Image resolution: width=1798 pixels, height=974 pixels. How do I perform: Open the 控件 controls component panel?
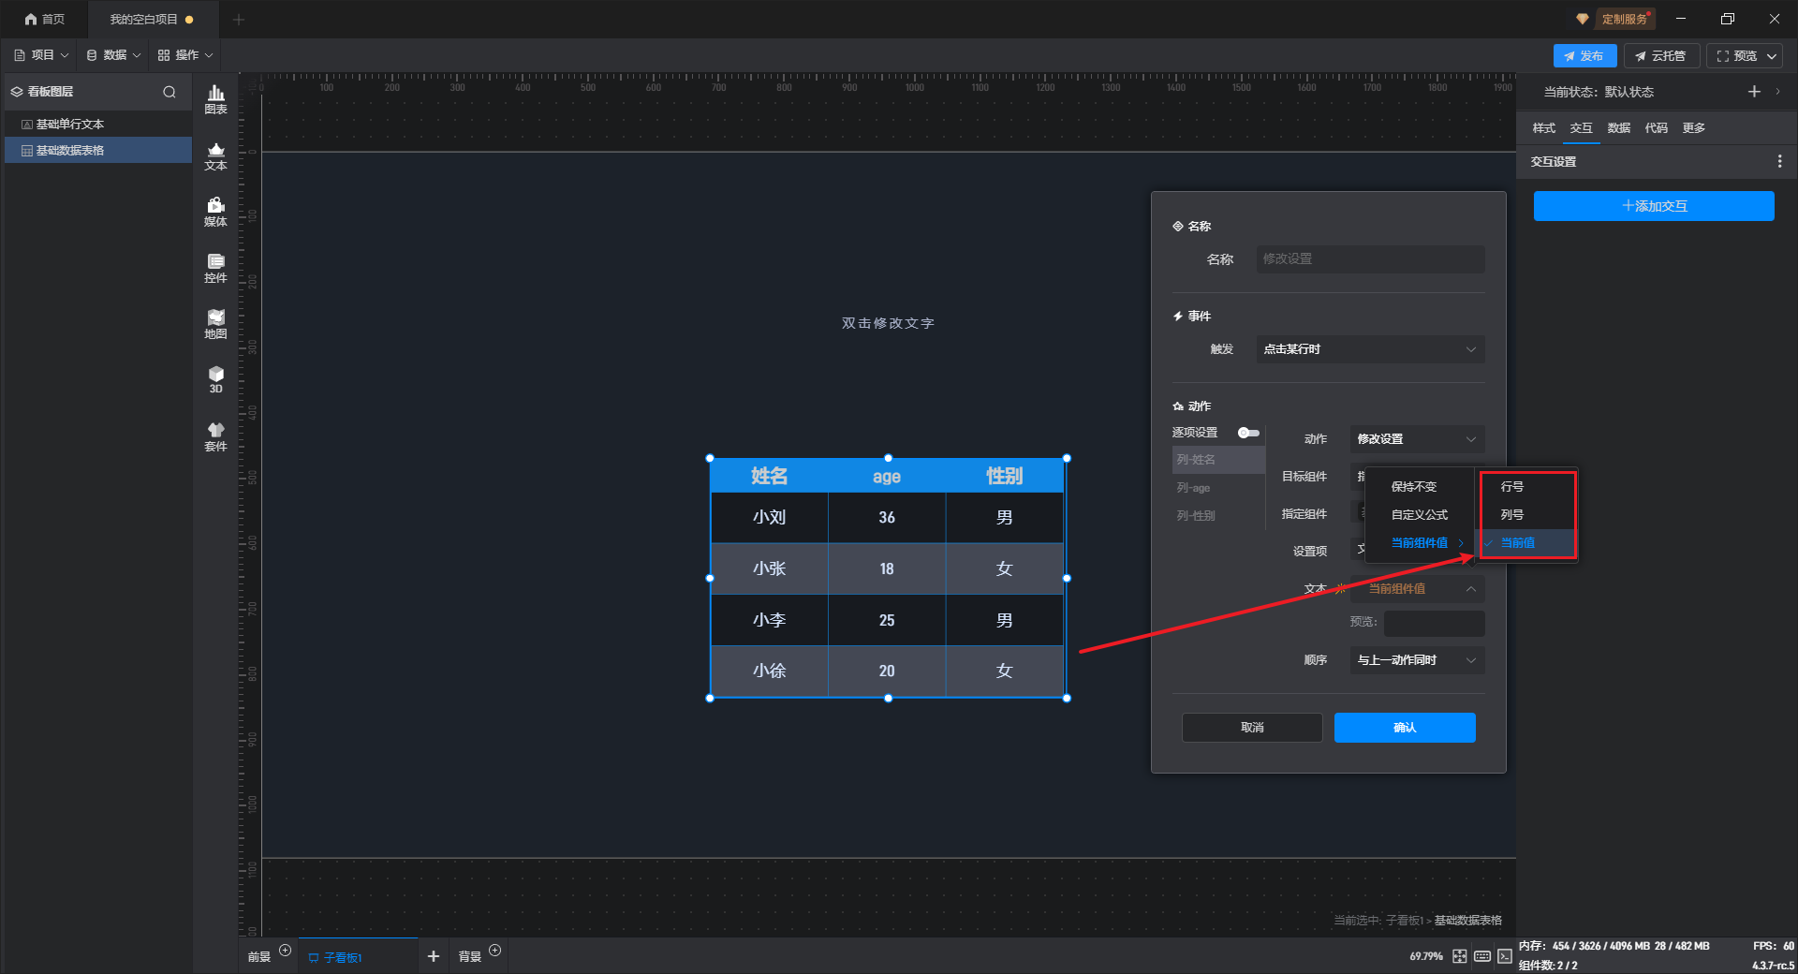(215, 268)
